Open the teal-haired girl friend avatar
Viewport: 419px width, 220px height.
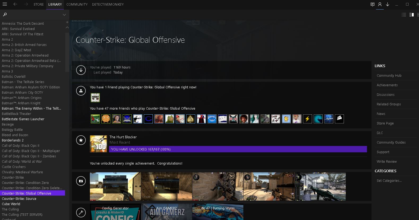[254, 119]
